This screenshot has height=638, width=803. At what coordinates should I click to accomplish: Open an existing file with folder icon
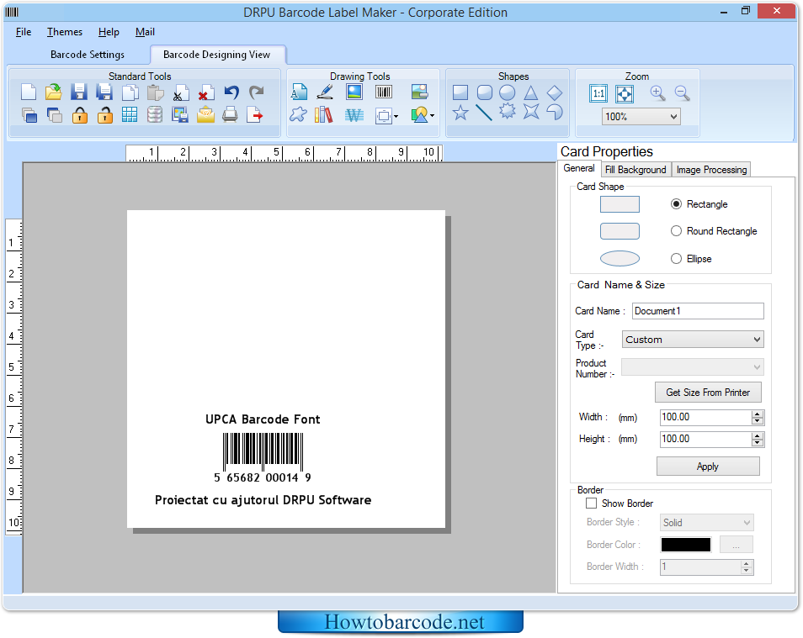coord(53,92)
